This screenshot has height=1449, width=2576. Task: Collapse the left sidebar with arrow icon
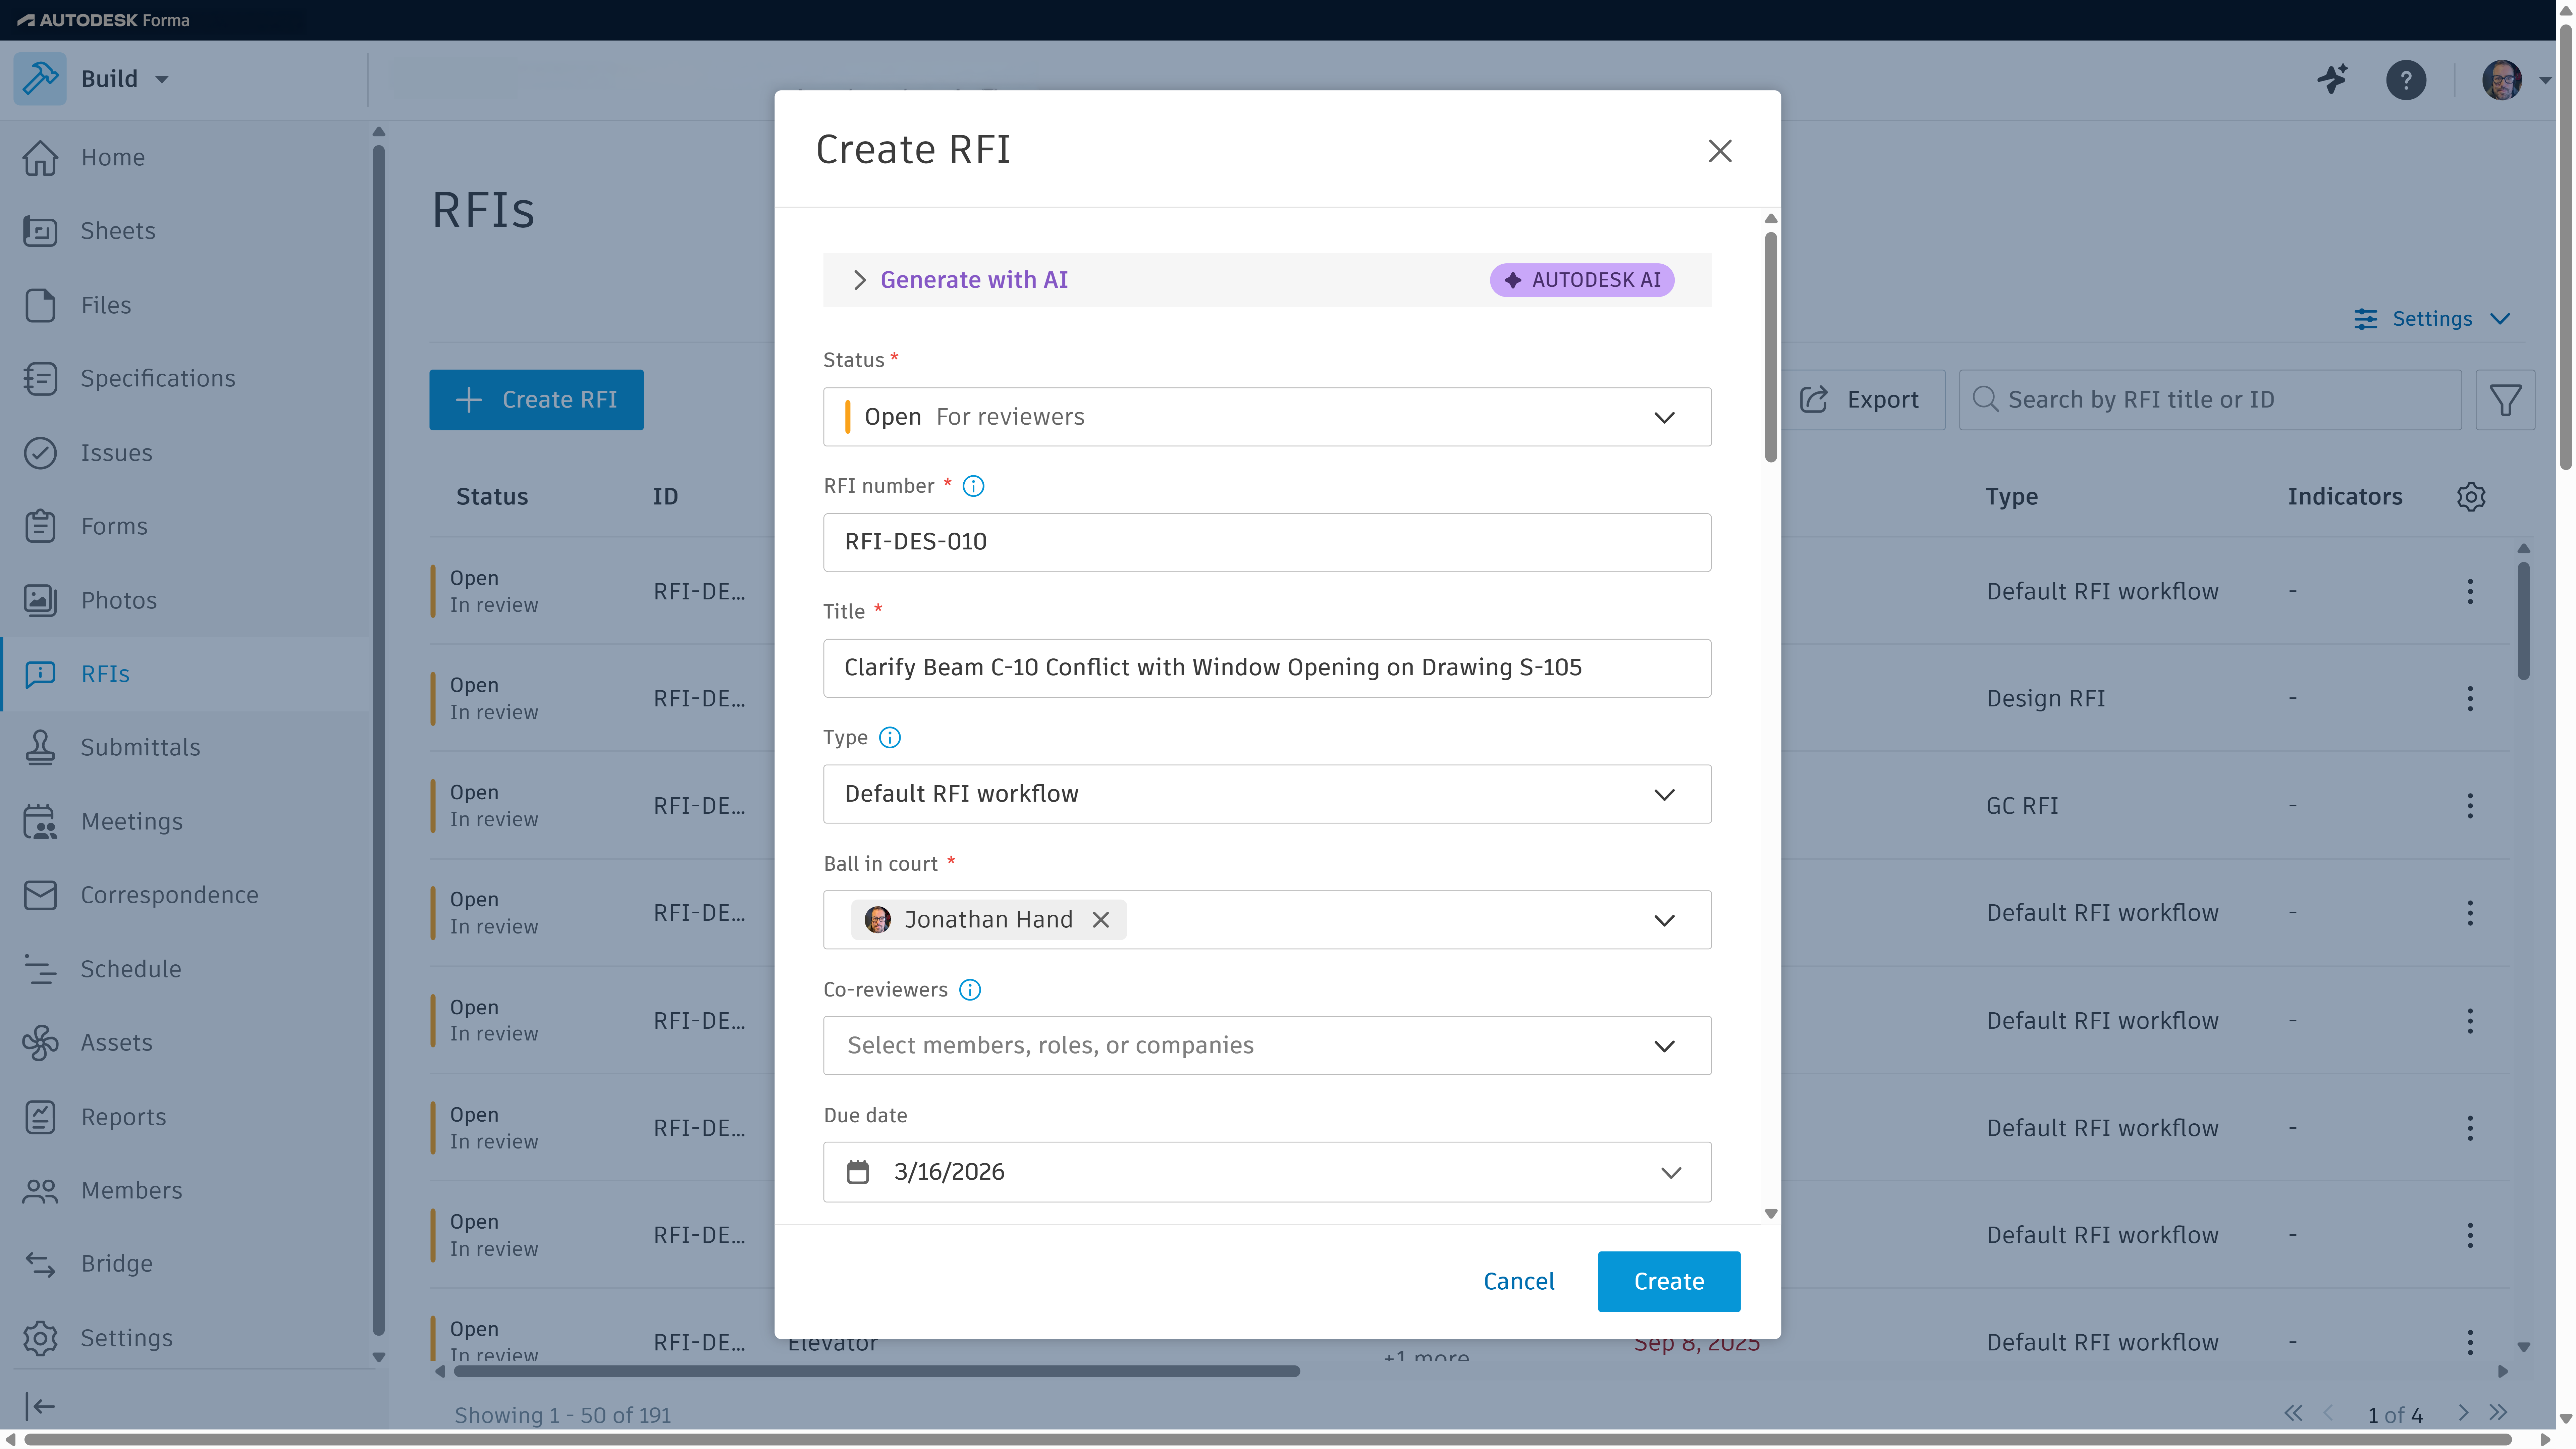[40, 1406]
